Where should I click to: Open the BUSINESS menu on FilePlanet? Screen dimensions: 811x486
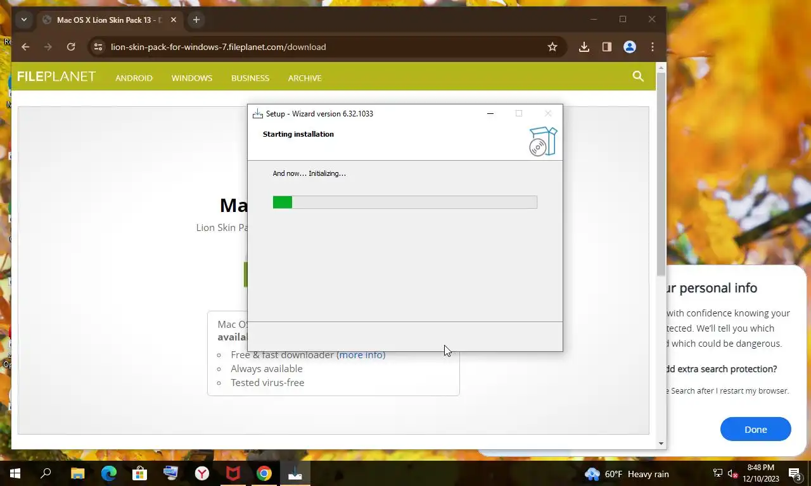coord(250,78)
